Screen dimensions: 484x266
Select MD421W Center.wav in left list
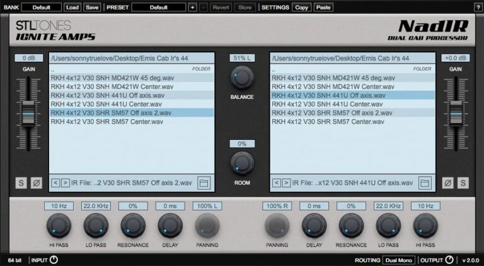pos(132,87)
